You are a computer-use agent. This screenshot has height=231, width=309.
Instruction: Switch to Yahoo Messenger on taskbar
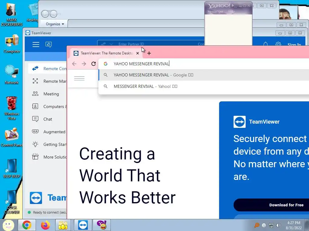point(102,225)
